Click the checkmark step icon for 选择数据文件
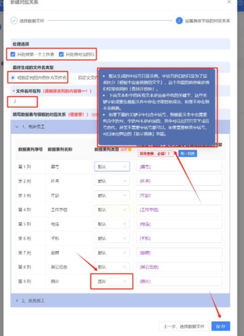 (14, 21)
